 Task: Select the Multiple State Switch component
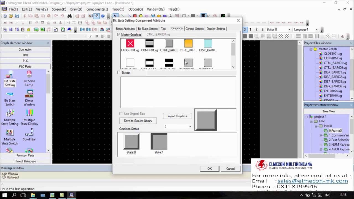10,137
